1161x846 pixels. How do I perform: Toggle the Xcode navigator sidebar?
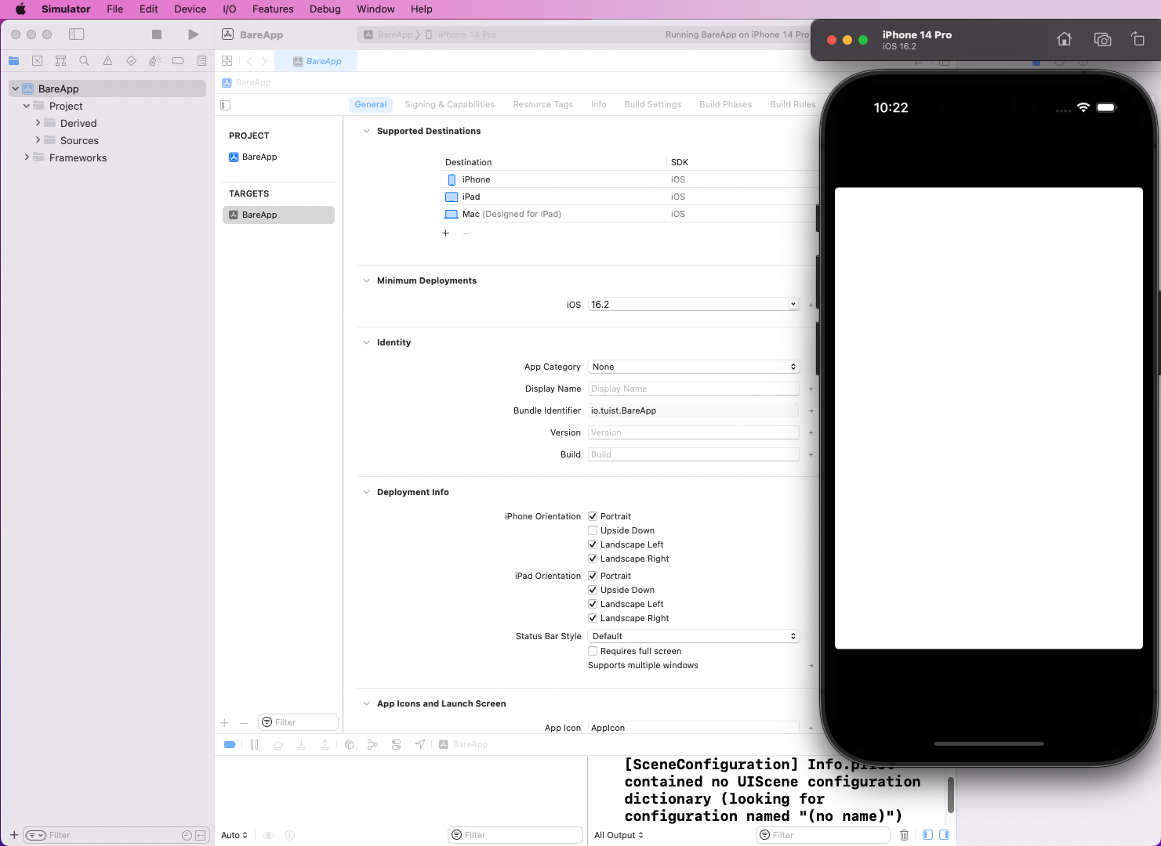tap(76, 34)
